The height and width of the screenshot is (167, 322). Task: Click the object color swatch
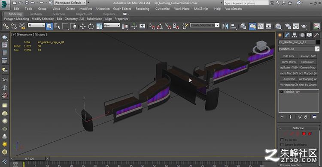tap(318, 42)
